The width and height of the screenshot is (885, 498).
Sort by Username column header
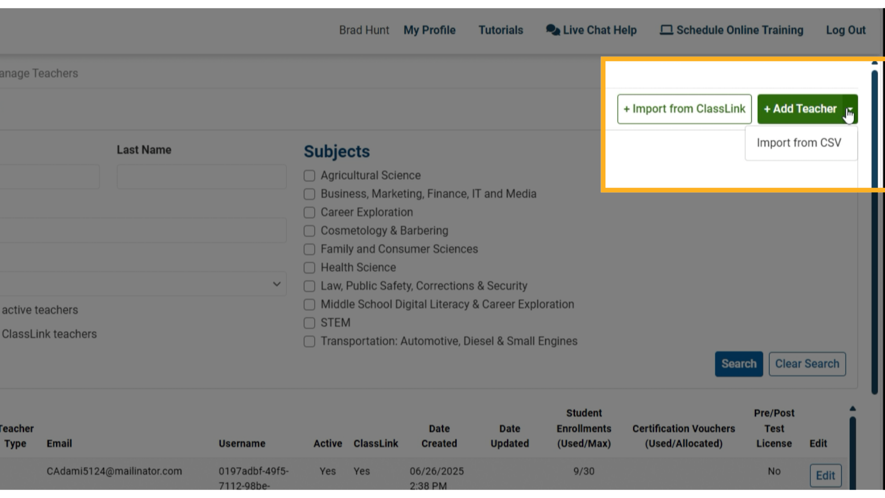[242, 444]
